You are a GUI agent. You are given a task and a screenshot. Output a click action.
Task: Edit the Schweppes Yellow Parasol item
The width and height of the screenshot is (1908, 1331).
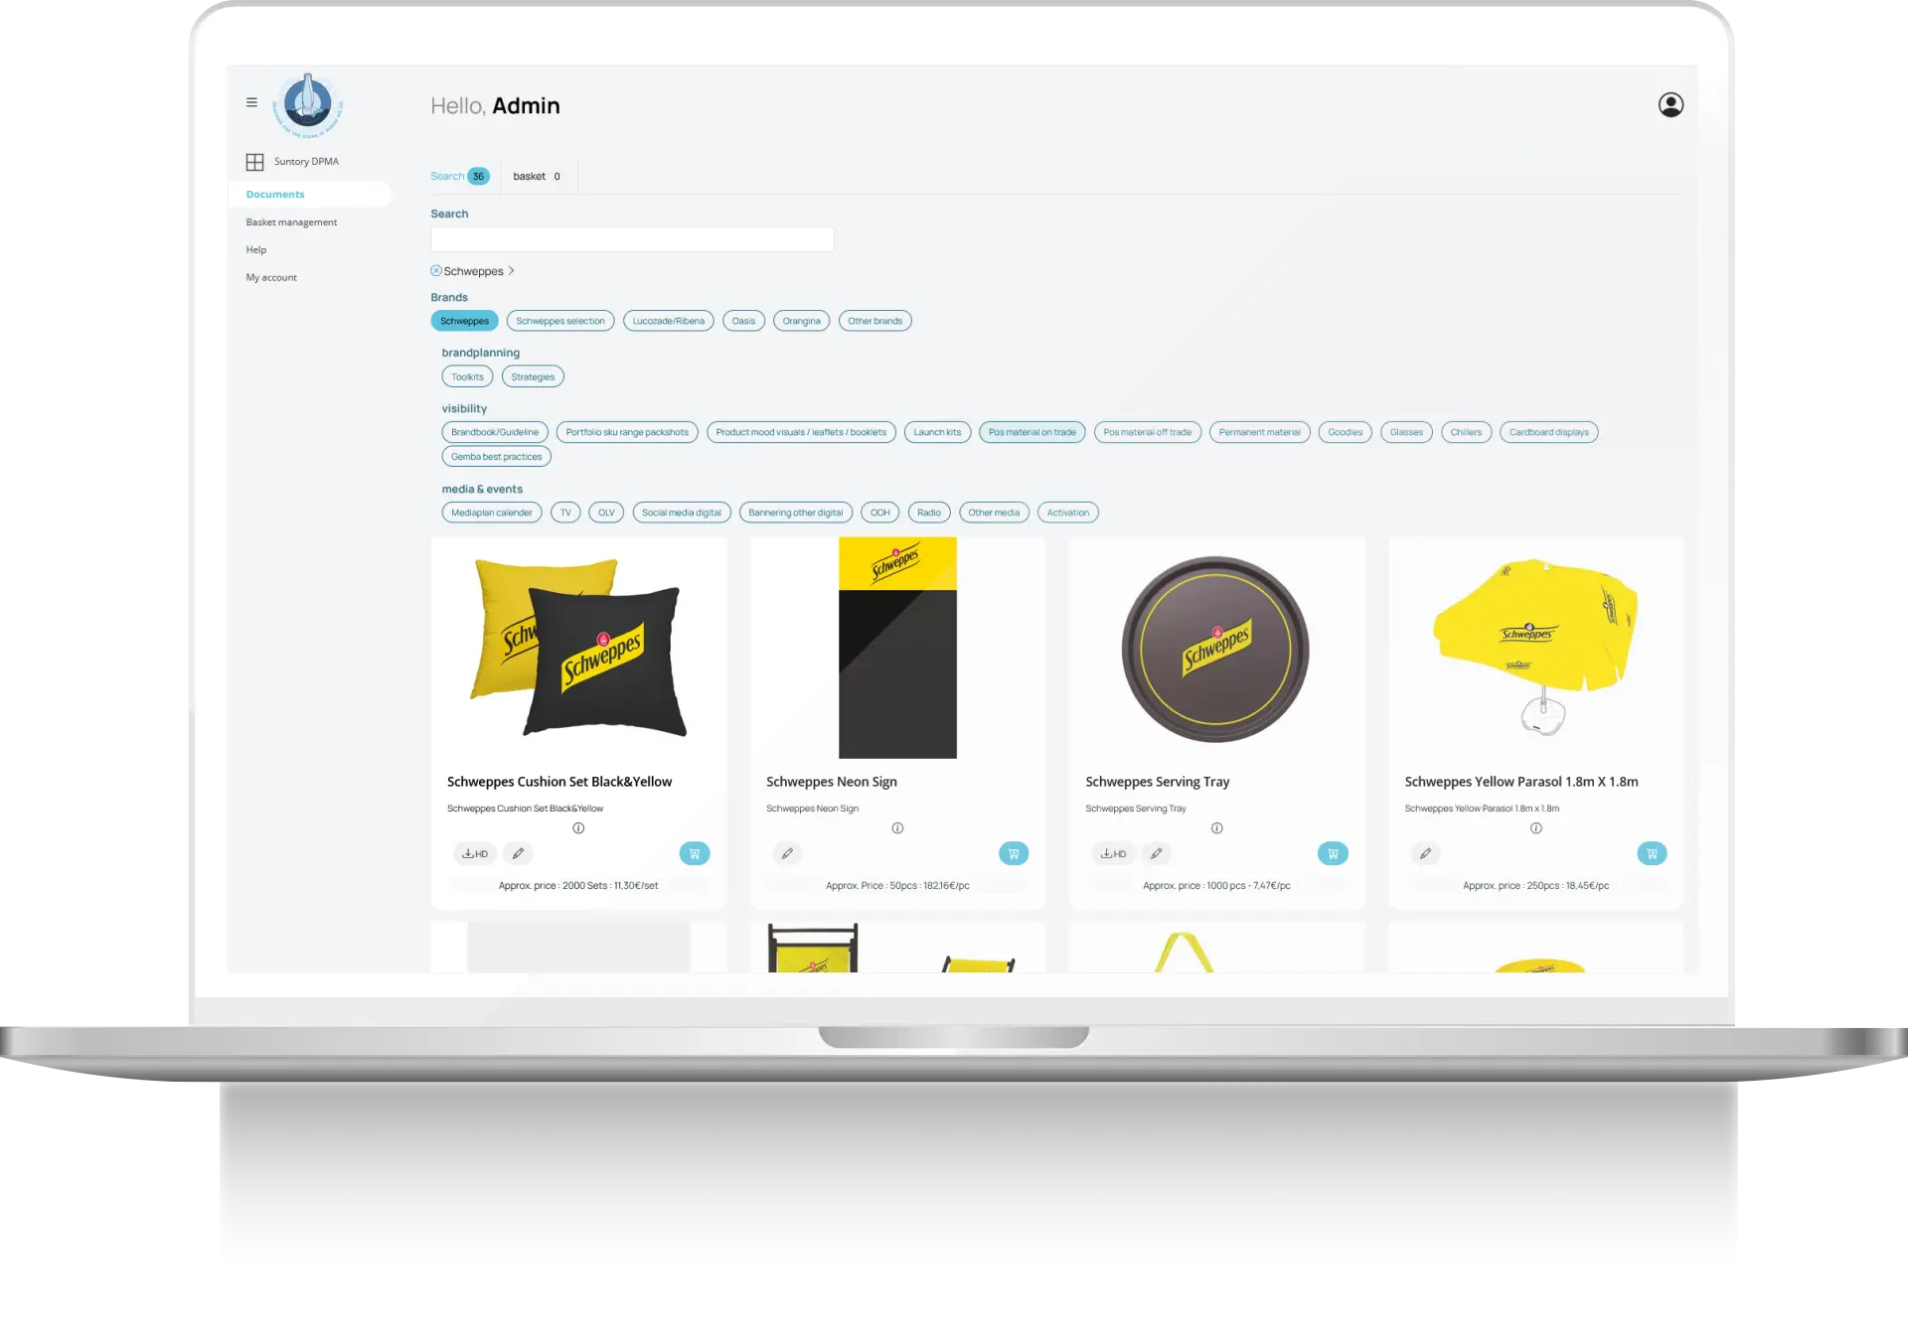pyautogui.click(x=1425, y=853)
